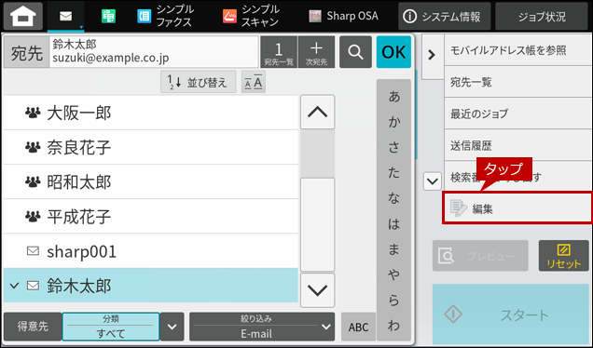The height and width of the screenshot is (348, 593).
Task: Open 送信履歴
Action: (x=518, y=145)
